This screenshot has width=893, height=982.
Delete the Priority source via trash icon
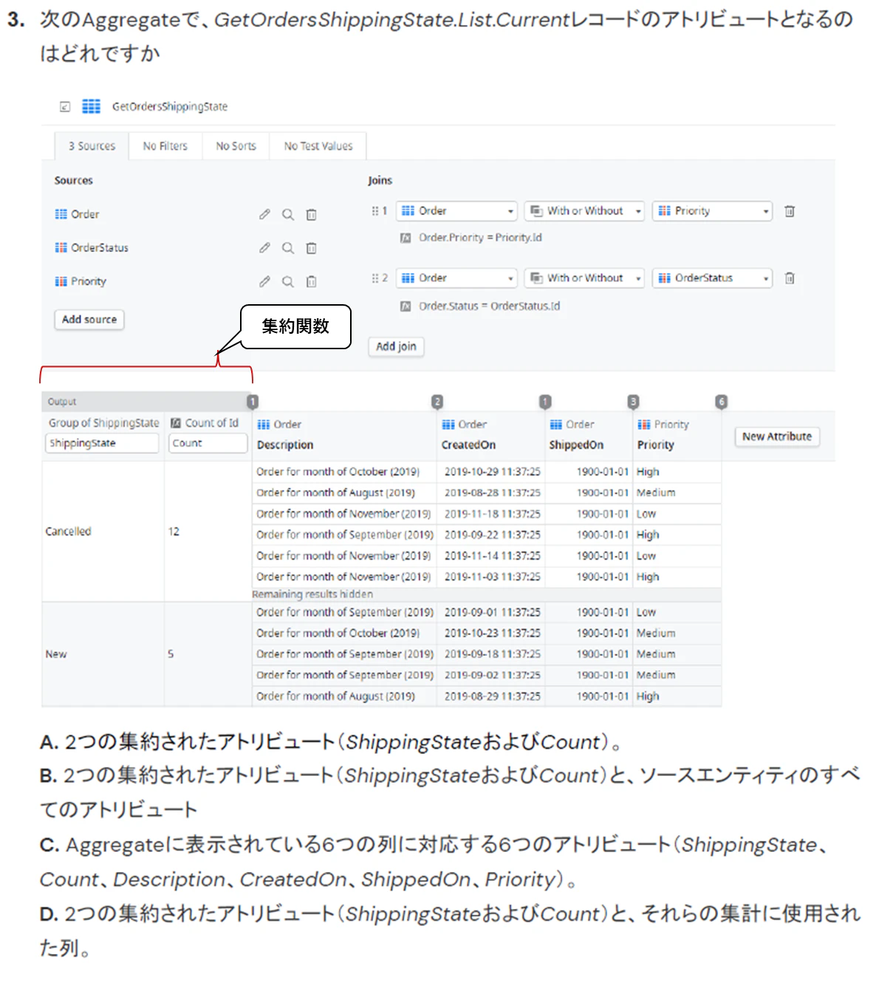click(311, 281)
